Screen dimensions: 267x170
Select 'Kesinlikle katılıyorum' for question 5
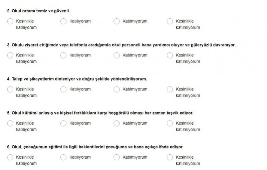[x=10, y=123]
